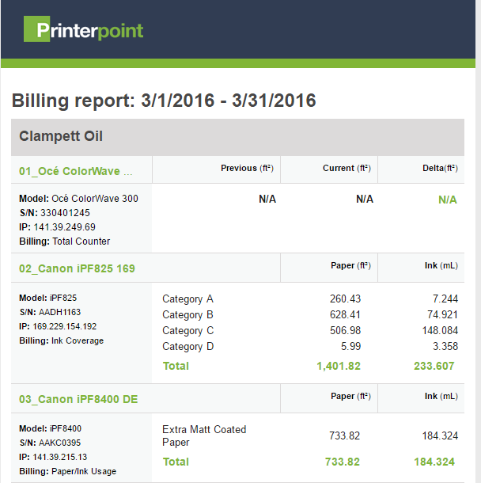Click the green N/A delta value

point(448,200)
